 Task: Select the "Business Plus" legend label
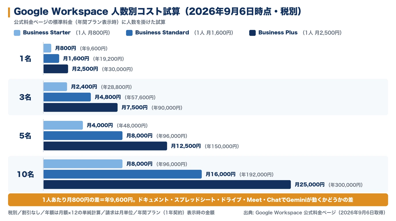point(278,33)
